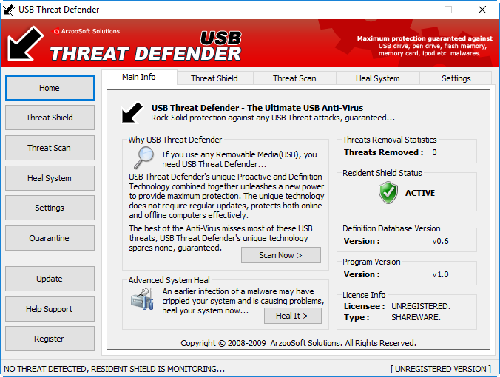
Task: Click the Licensee : label in License Info
Action: click(365, 306)
